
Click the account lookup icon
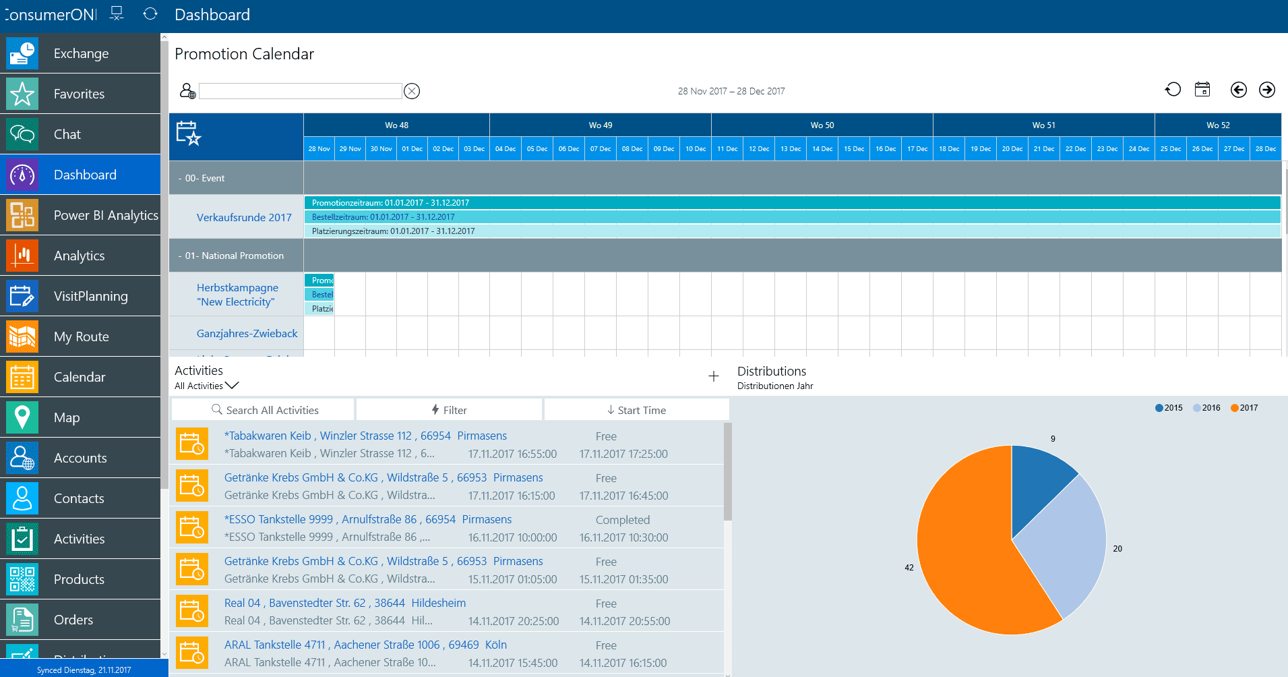[x=187, y=91]
